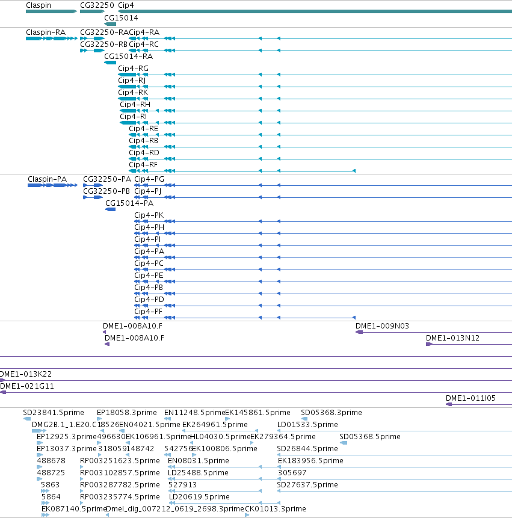Click the teal Claspin gene arrow glyph

tap(52, 11)
